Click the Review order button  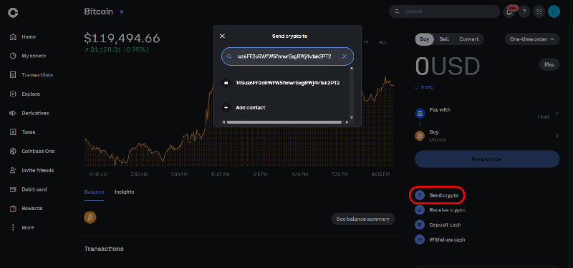[x=487, y=159]
